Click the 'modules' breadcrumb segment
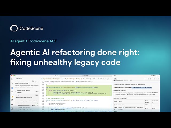171x128 pixels. (x=48, y=81)
